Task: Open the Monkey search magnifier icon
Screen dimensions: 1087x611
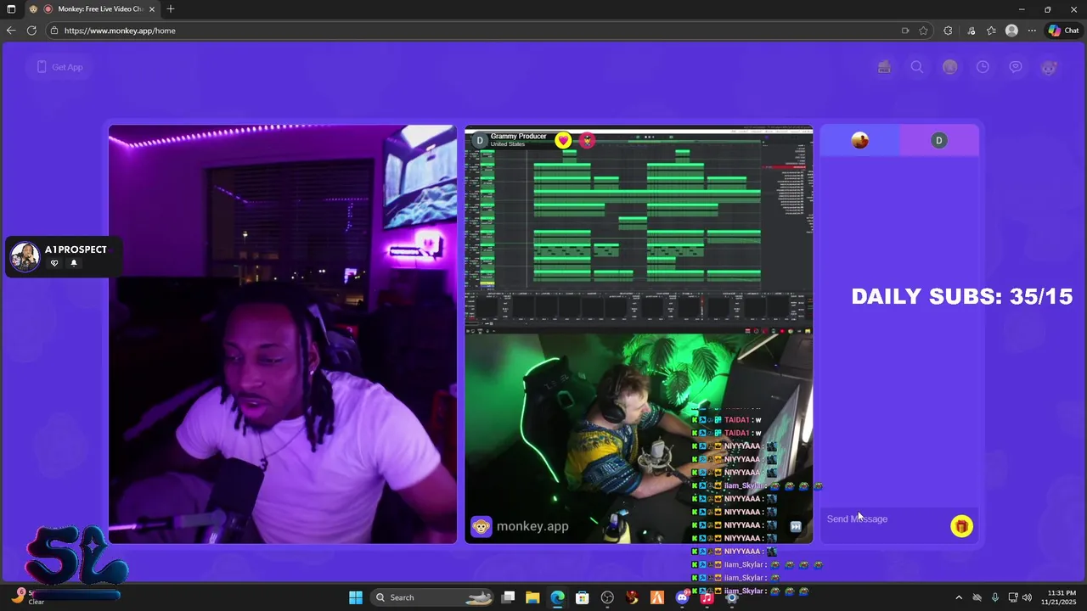Action: [x=917, y=67]
